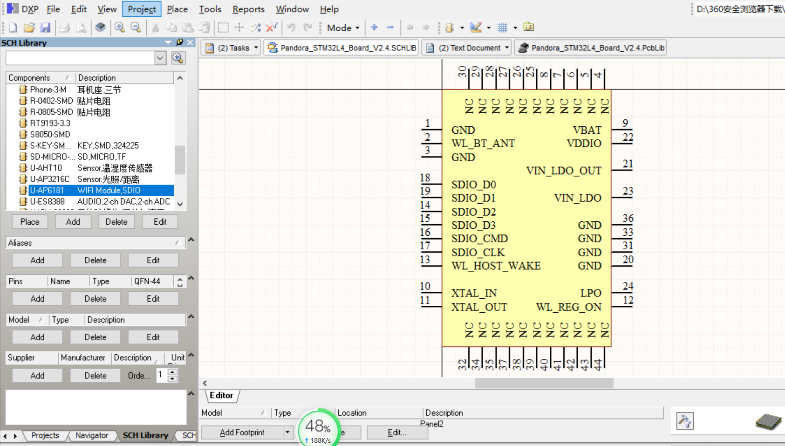Click the footprint tool icon at bottom right
Screen dimensions: 785x446
click(x=685, y=421)
